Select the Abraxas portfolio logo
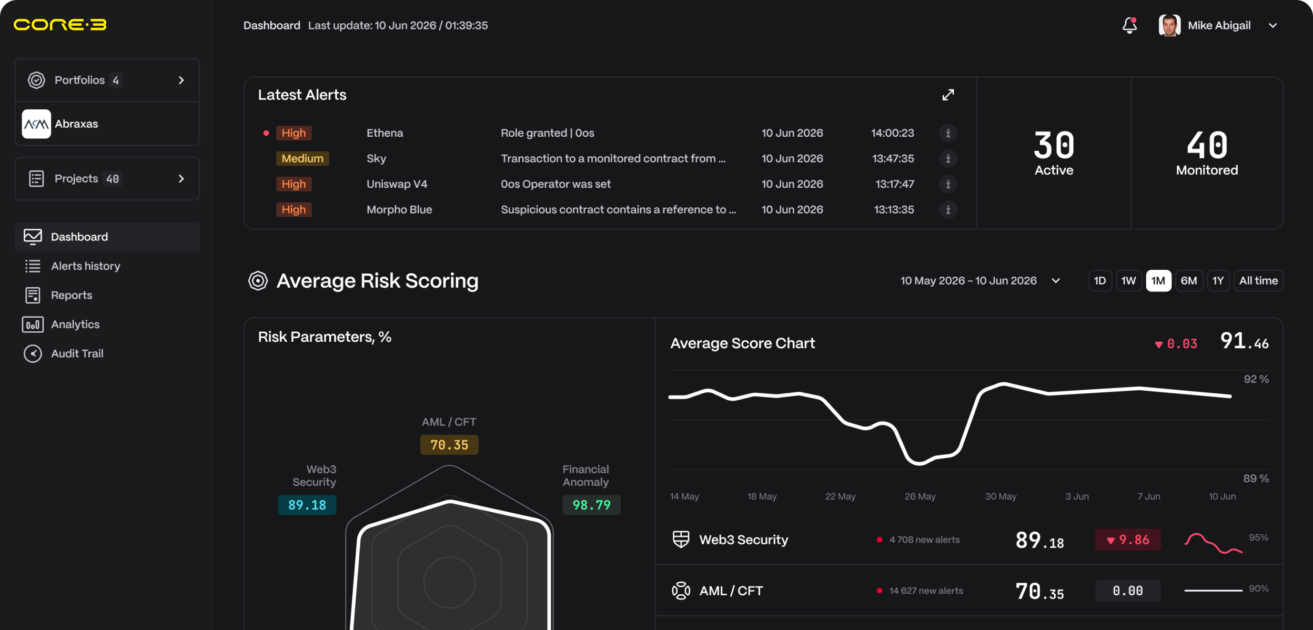 coord(36,124)
